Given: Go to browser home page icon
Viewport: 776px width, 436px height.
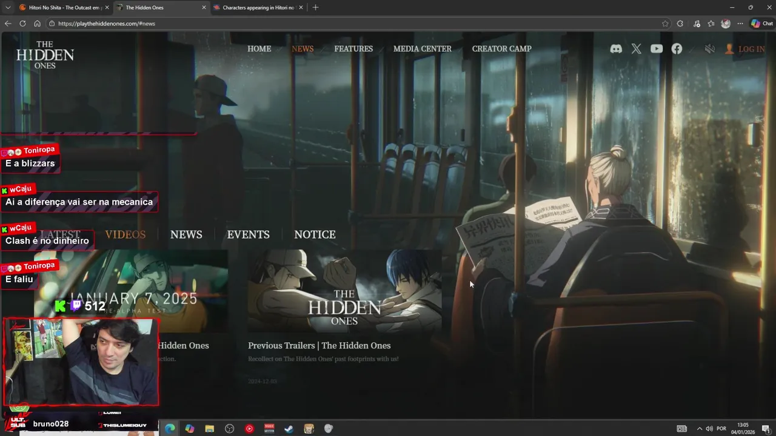Looking at the screenshot, I should tap(37, 24).
